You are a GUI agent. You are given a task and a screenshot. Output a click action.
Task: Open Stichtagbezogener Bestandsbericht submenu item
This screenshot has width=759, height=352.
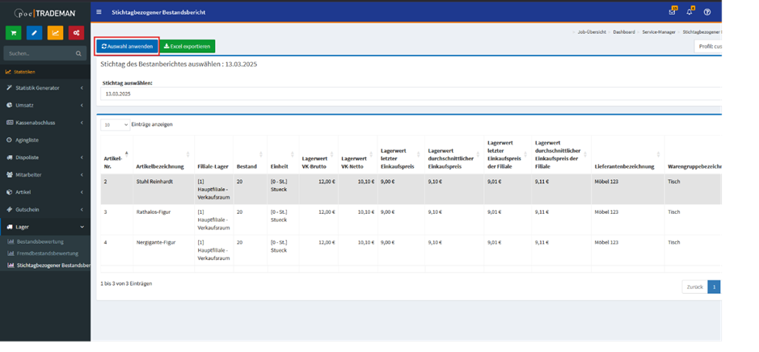tap(50, 266)
